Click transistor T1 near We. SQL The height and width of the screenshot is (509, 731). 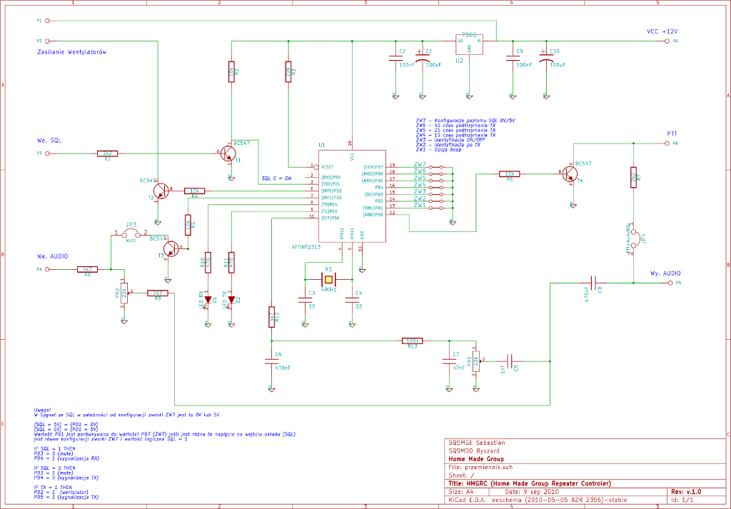point(228,153)
